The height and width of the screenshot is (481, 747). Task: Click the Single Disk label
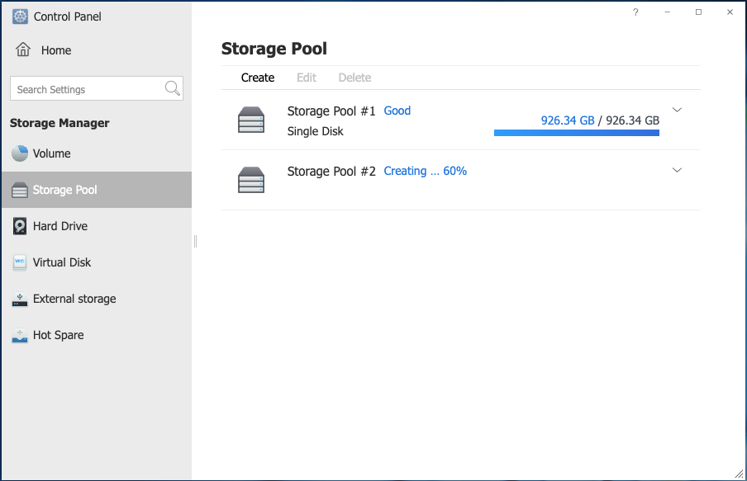coord(315,131)
